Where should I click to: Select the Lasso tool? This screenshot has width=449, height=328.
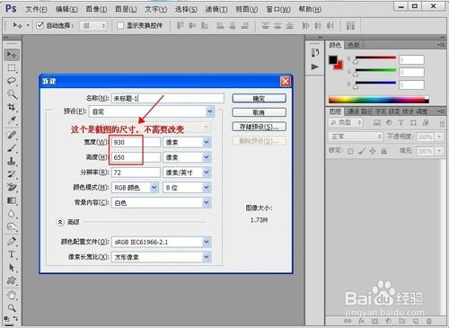click(x=12, y=81)
